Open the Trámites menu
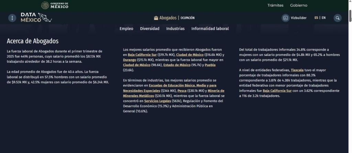This screenshot has width=352, height=153. tap(275, 5)
